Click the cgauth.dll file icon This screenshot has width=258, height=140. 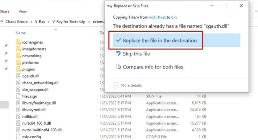tap(18, 76)
